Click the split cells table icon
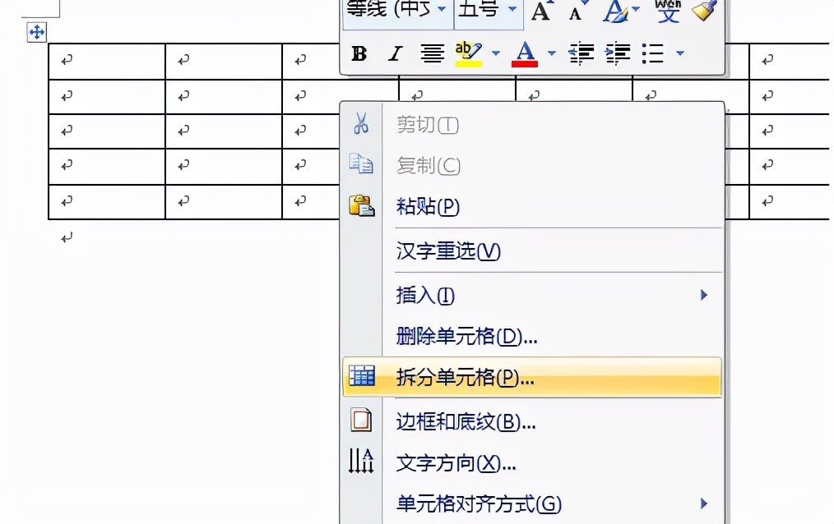 pos(362,376)
